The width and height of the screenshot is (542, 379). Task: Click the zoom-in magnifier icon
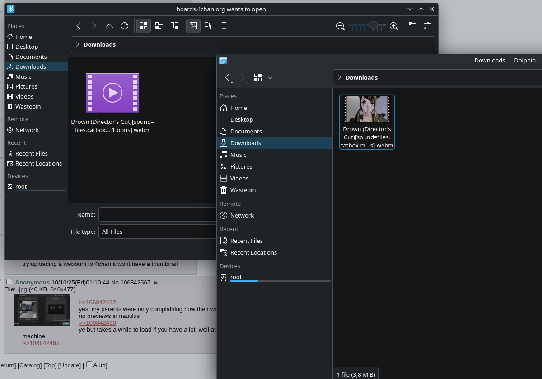pos(394,26)
